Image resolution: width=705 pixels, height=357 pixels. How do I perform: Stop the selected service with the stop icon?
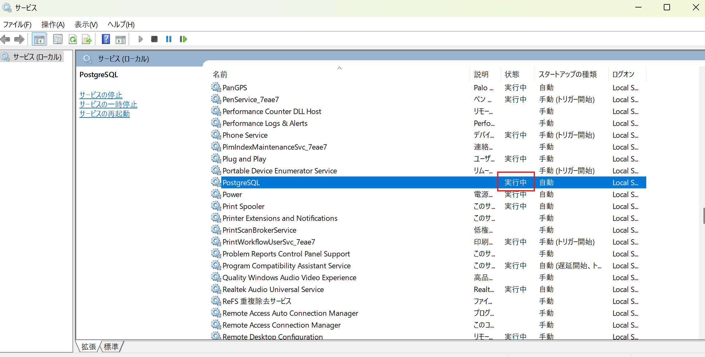point(154,39)
